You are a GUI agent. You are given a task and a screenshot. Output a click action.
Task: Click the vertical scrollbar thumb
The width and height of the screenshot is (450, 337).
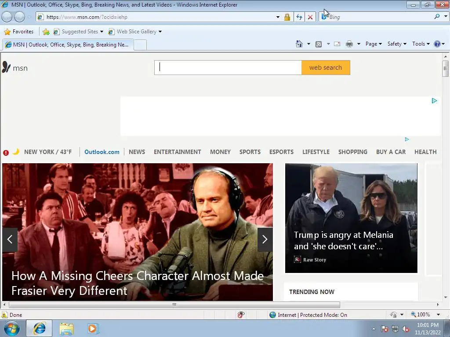[x=445, y=68]
